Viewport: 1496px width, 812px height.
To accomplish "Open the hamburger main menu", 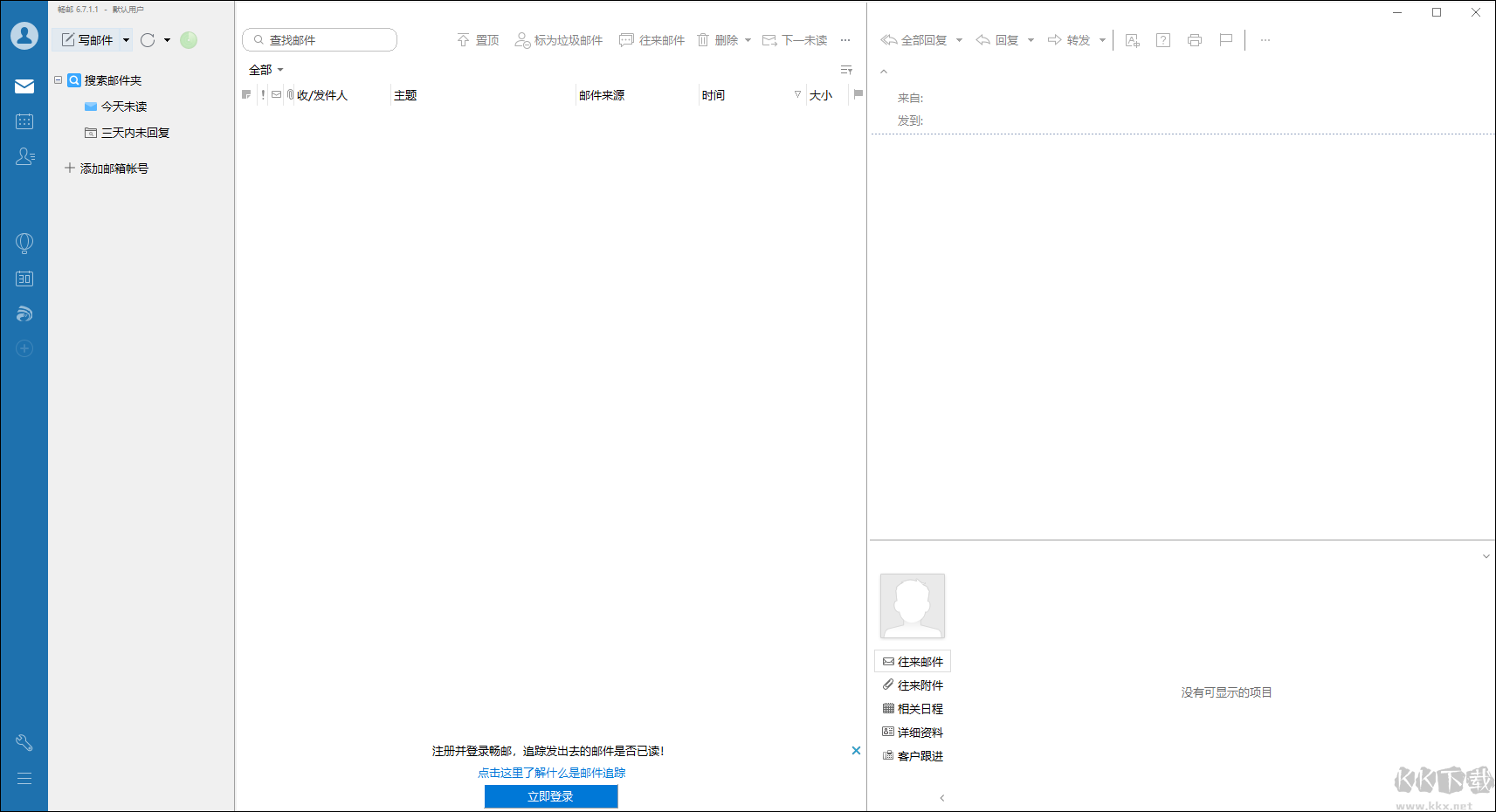I will [24, 778].
